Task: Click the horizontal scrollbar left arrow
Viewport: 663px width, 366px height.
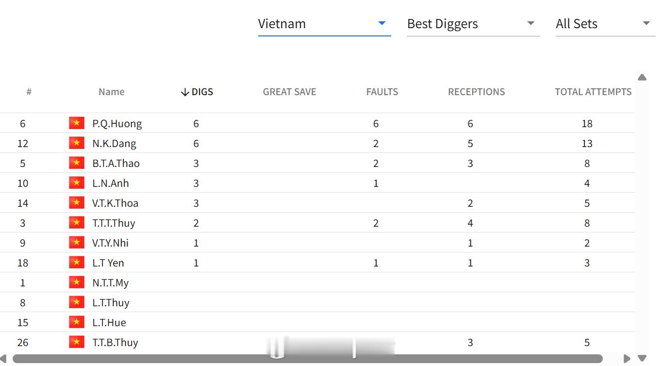Action: 3,359
